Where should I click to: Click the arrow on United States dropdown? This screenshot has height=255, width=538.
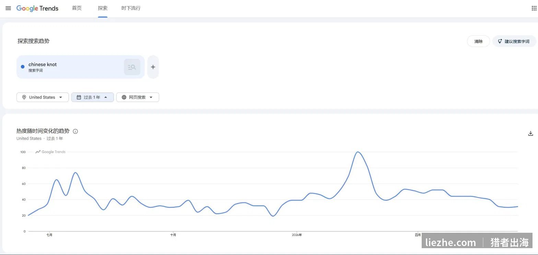(61, 97)
